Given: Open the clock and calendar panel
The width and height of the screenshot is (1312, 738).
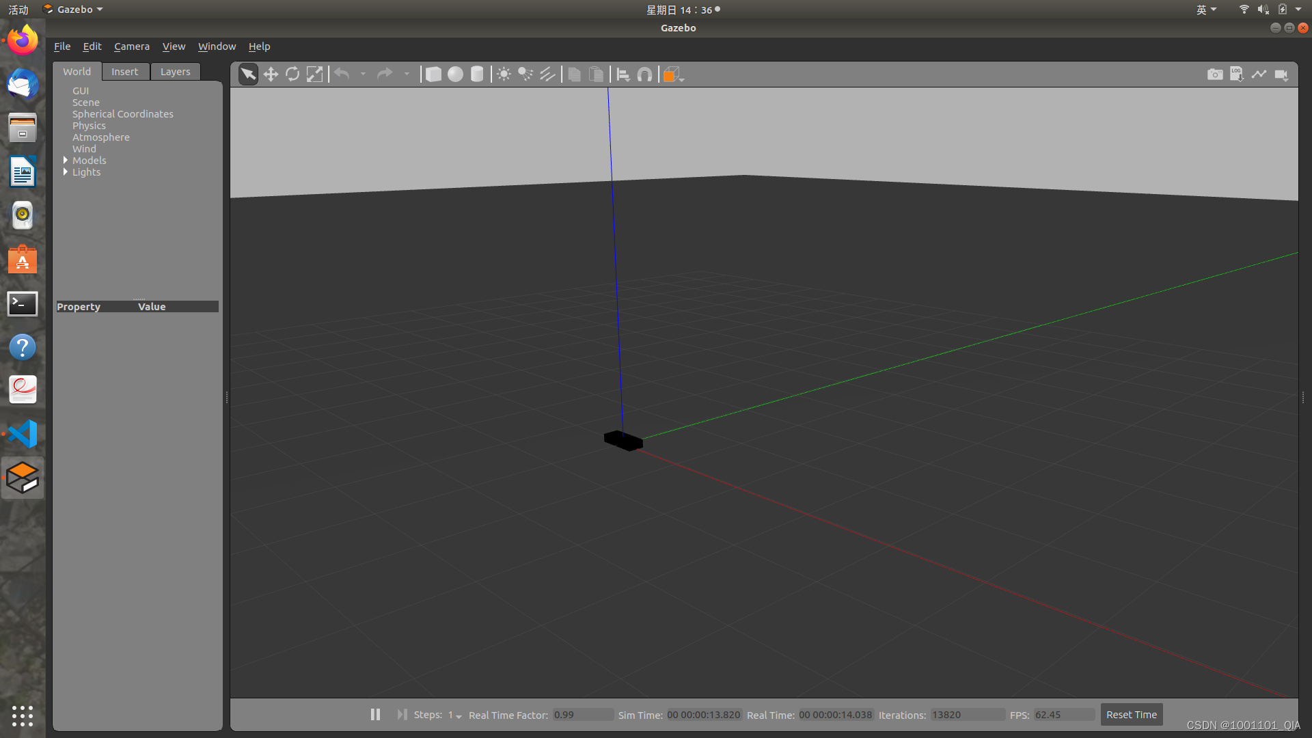Looking at the screenshot, I should 683,10.
